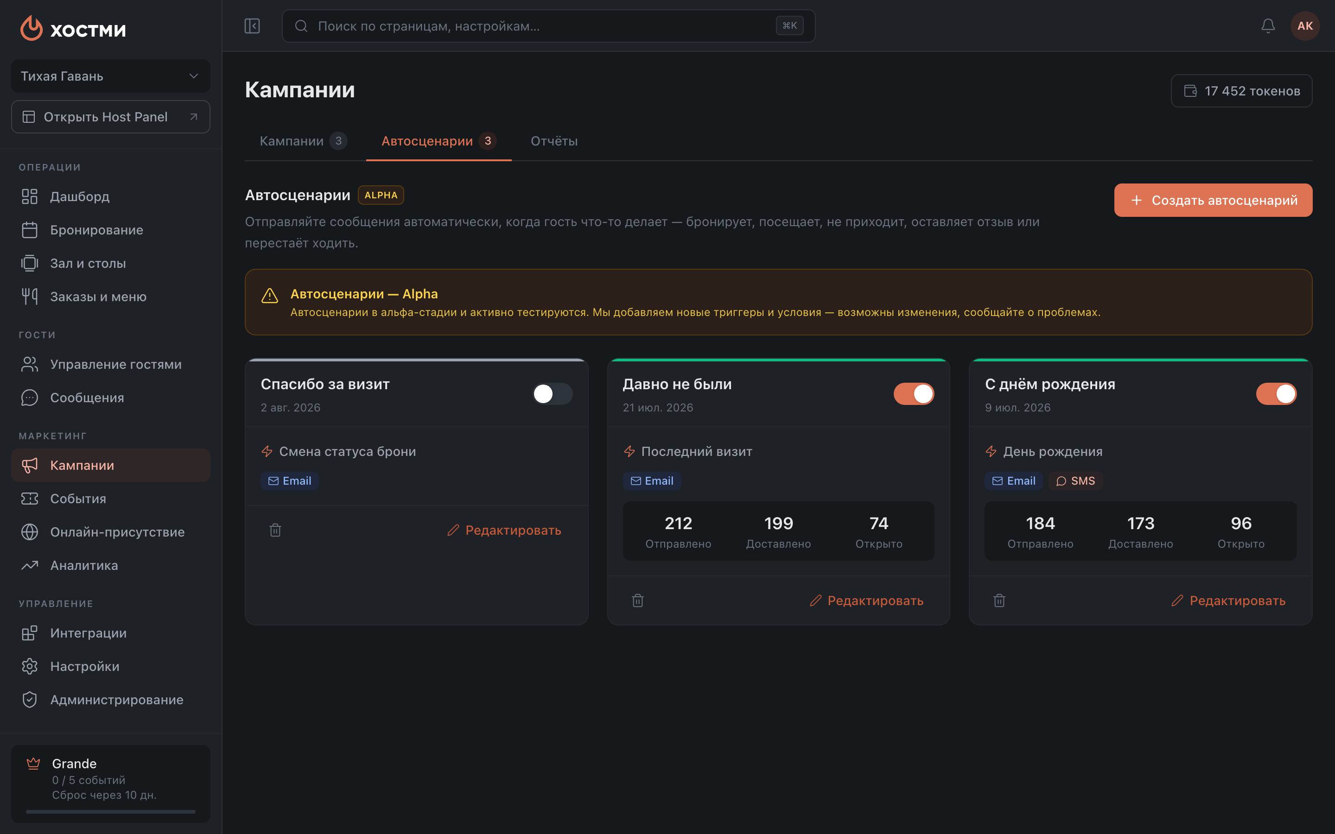Image resolution: width=1335 pixels, height=834 pixels.
Task: Turn off 'С днём рождения' toggle
Action: [x=1276, y=394]
